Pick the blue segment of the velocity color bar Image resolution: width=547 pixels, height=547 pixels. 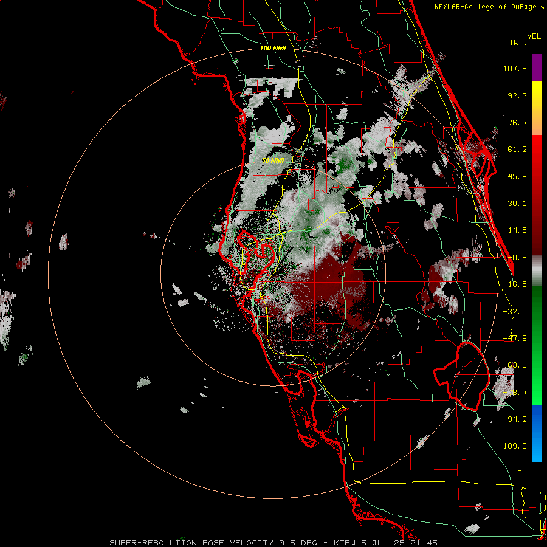(537, 433)
